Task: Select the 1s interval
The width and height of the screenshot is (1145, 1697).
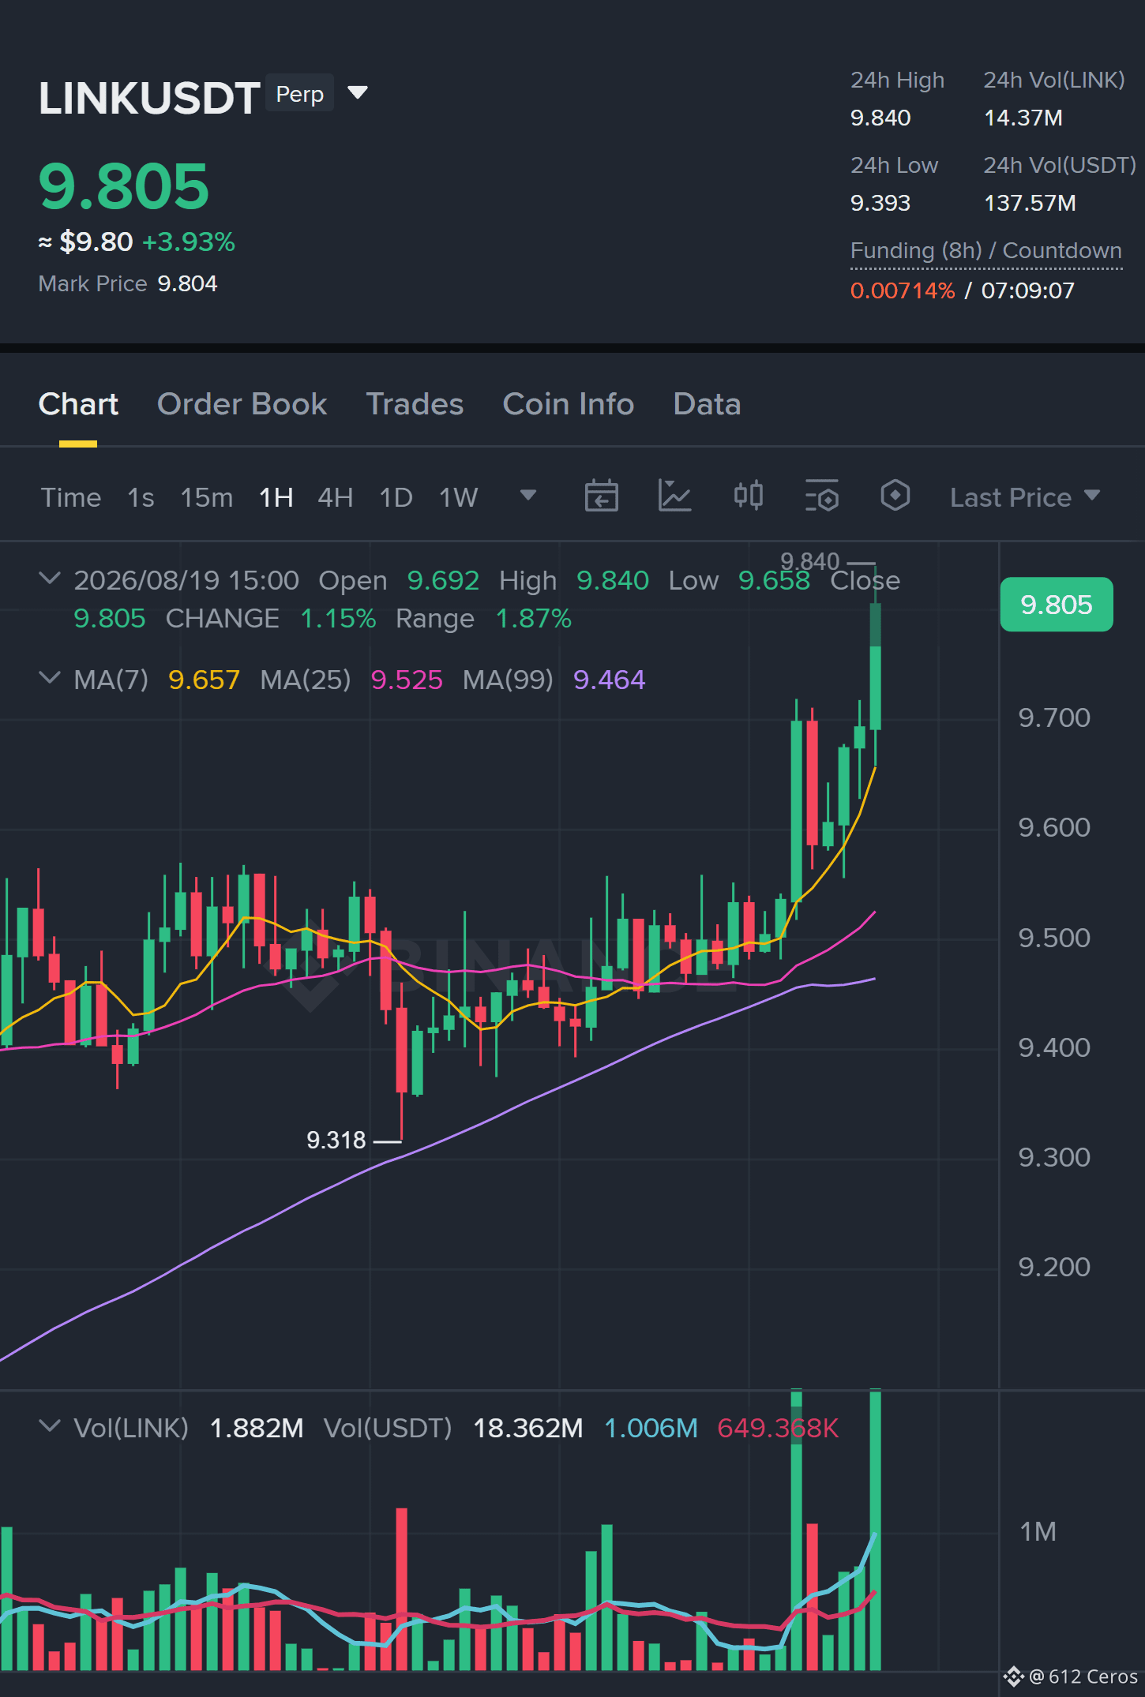Action: coord(141,497)
